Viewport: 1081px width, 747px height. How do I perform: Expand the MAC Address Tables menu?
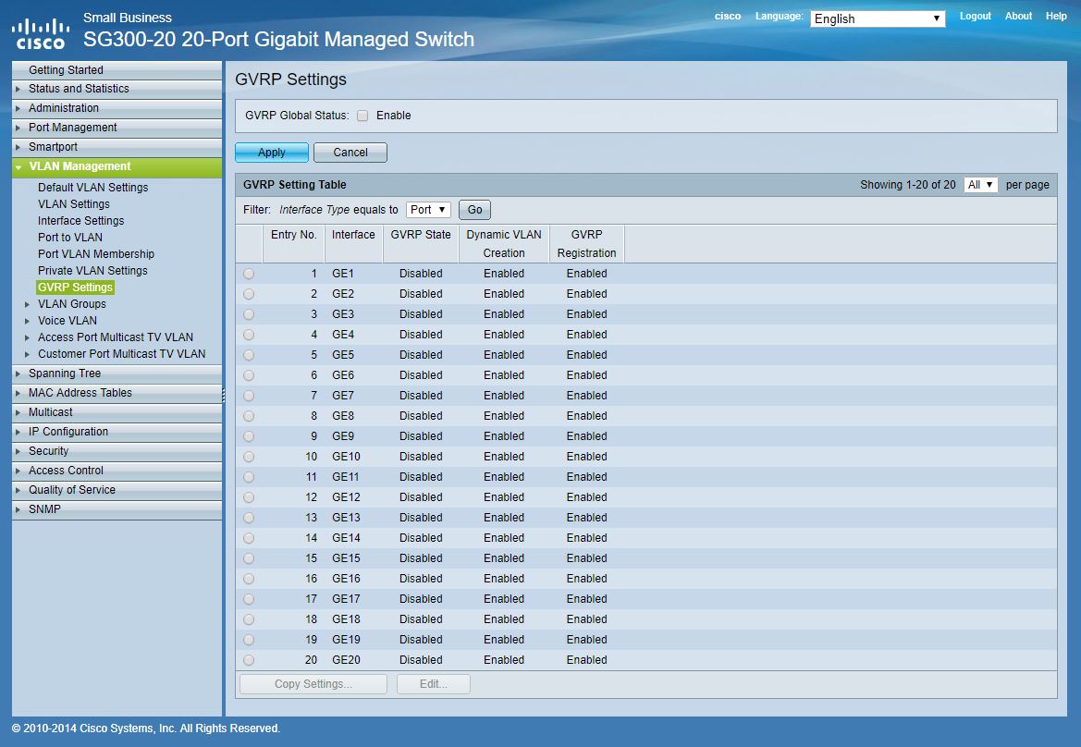click(117, 393)
